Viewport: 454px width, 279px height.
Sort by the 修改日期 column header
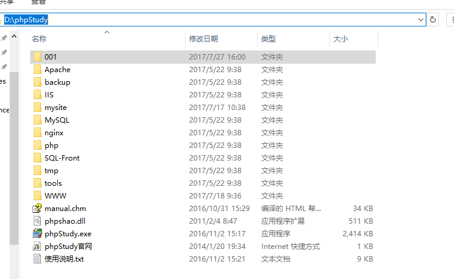[x=204, y=38]
